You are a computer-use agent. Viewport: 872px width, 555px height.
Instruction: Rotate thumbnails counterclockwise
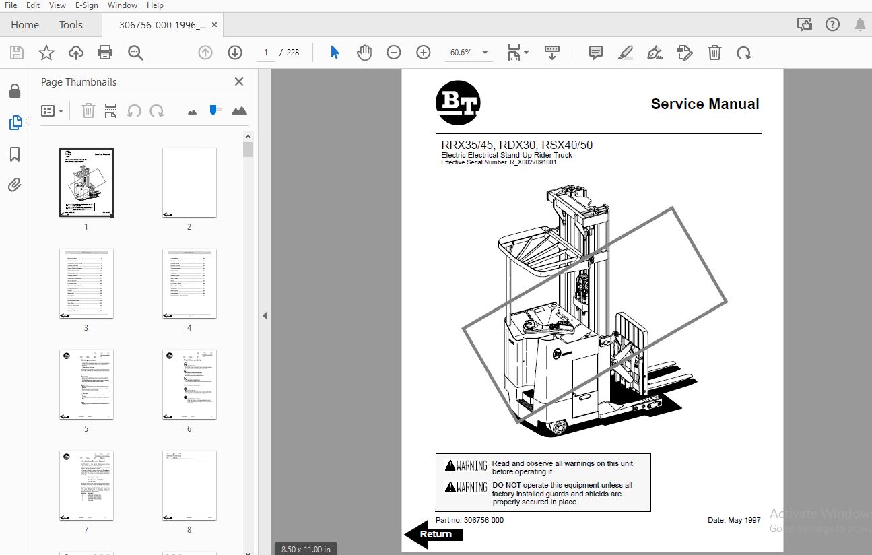click(134, 110)
